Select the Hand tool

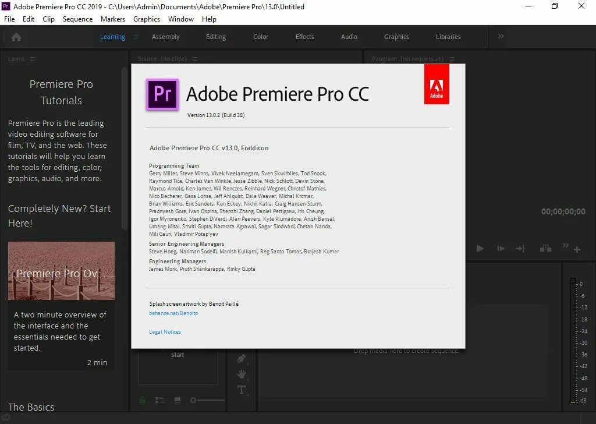(x=242, y=374)
